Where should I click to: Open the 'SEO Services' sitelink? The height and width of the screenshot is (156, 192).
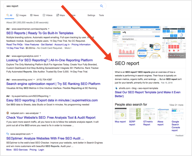(x=20, y=150)
